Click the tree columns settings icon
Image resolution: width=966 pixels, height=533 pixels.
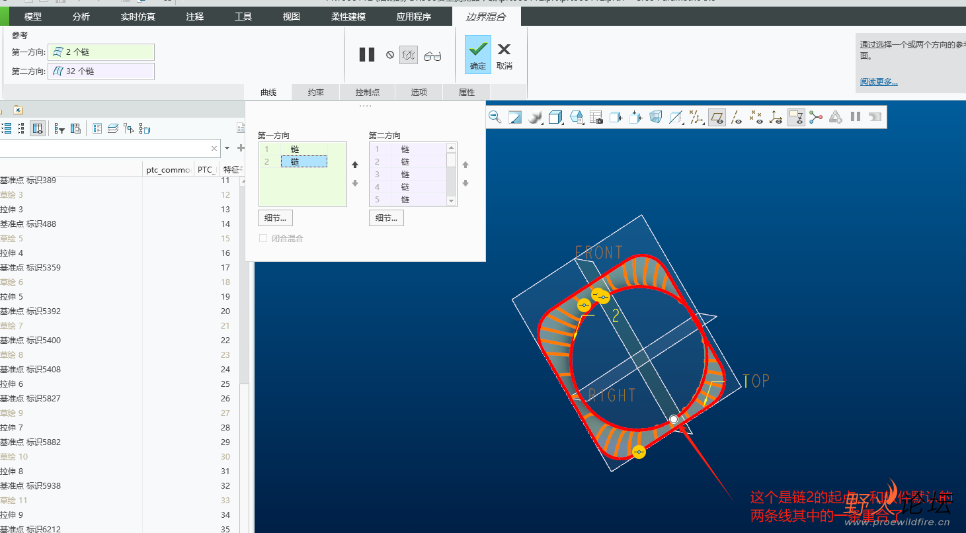click(x=75, y=128)
